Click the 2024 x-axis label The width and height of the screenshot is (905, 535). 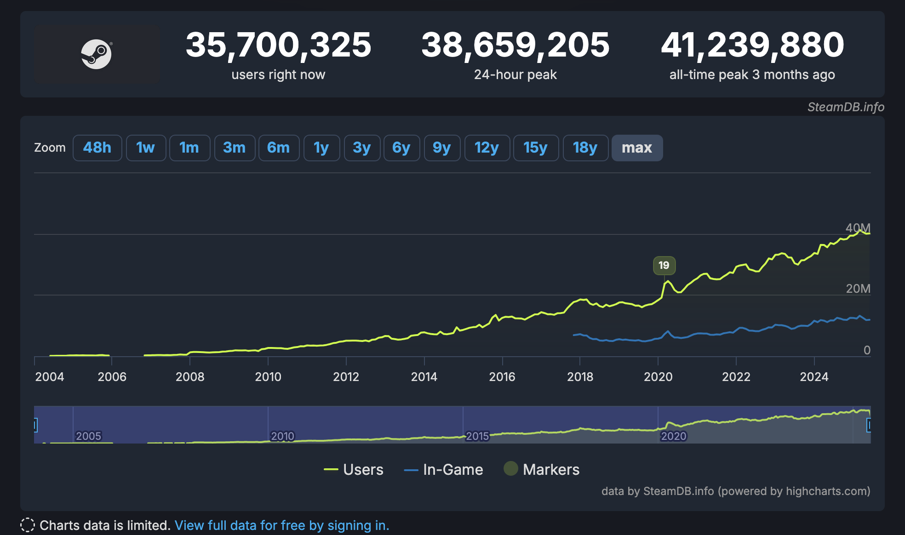click(x=814, y=377)
